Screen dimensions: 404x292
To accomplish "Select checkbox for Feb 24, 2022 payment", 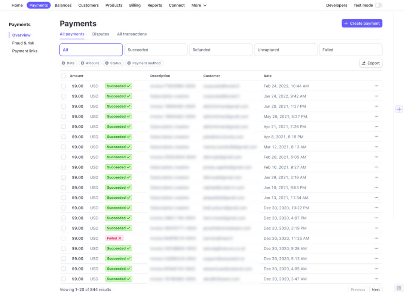I will pyautogui.click(x=63, y=86).
